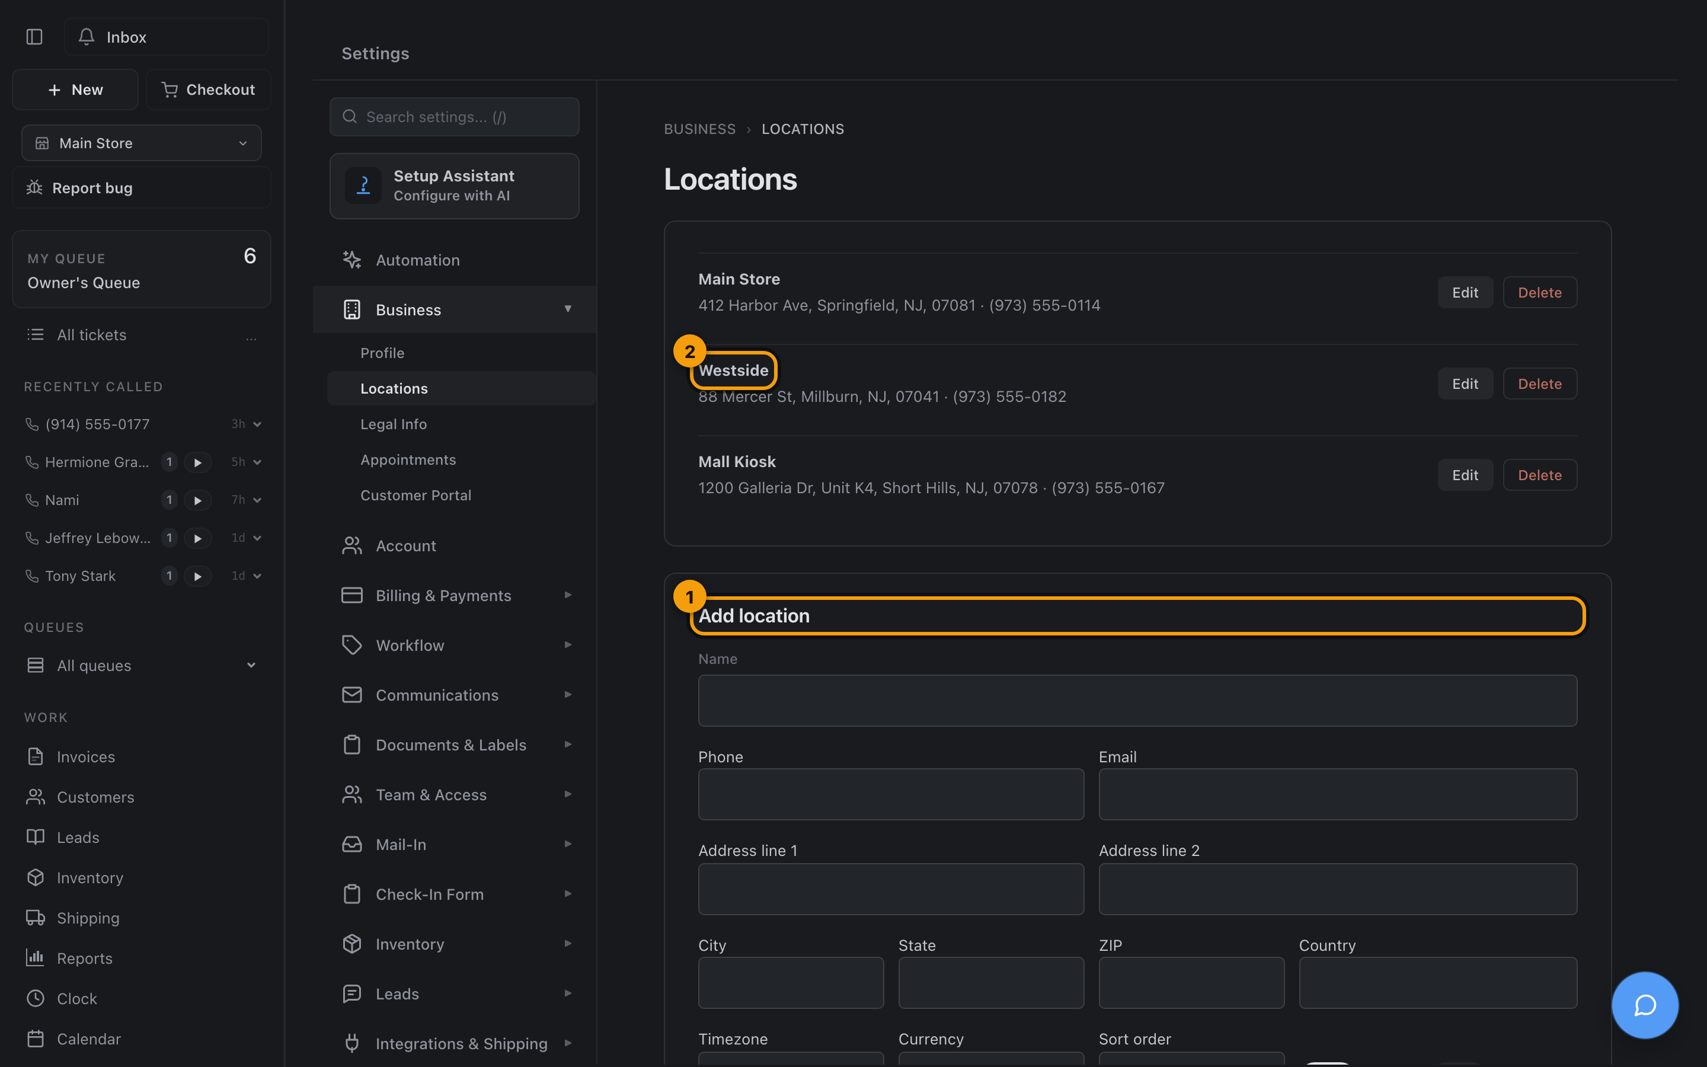The image size is (1707, 1067).
Task: Select Locations in Business submenu
Action: coord(461,388)
